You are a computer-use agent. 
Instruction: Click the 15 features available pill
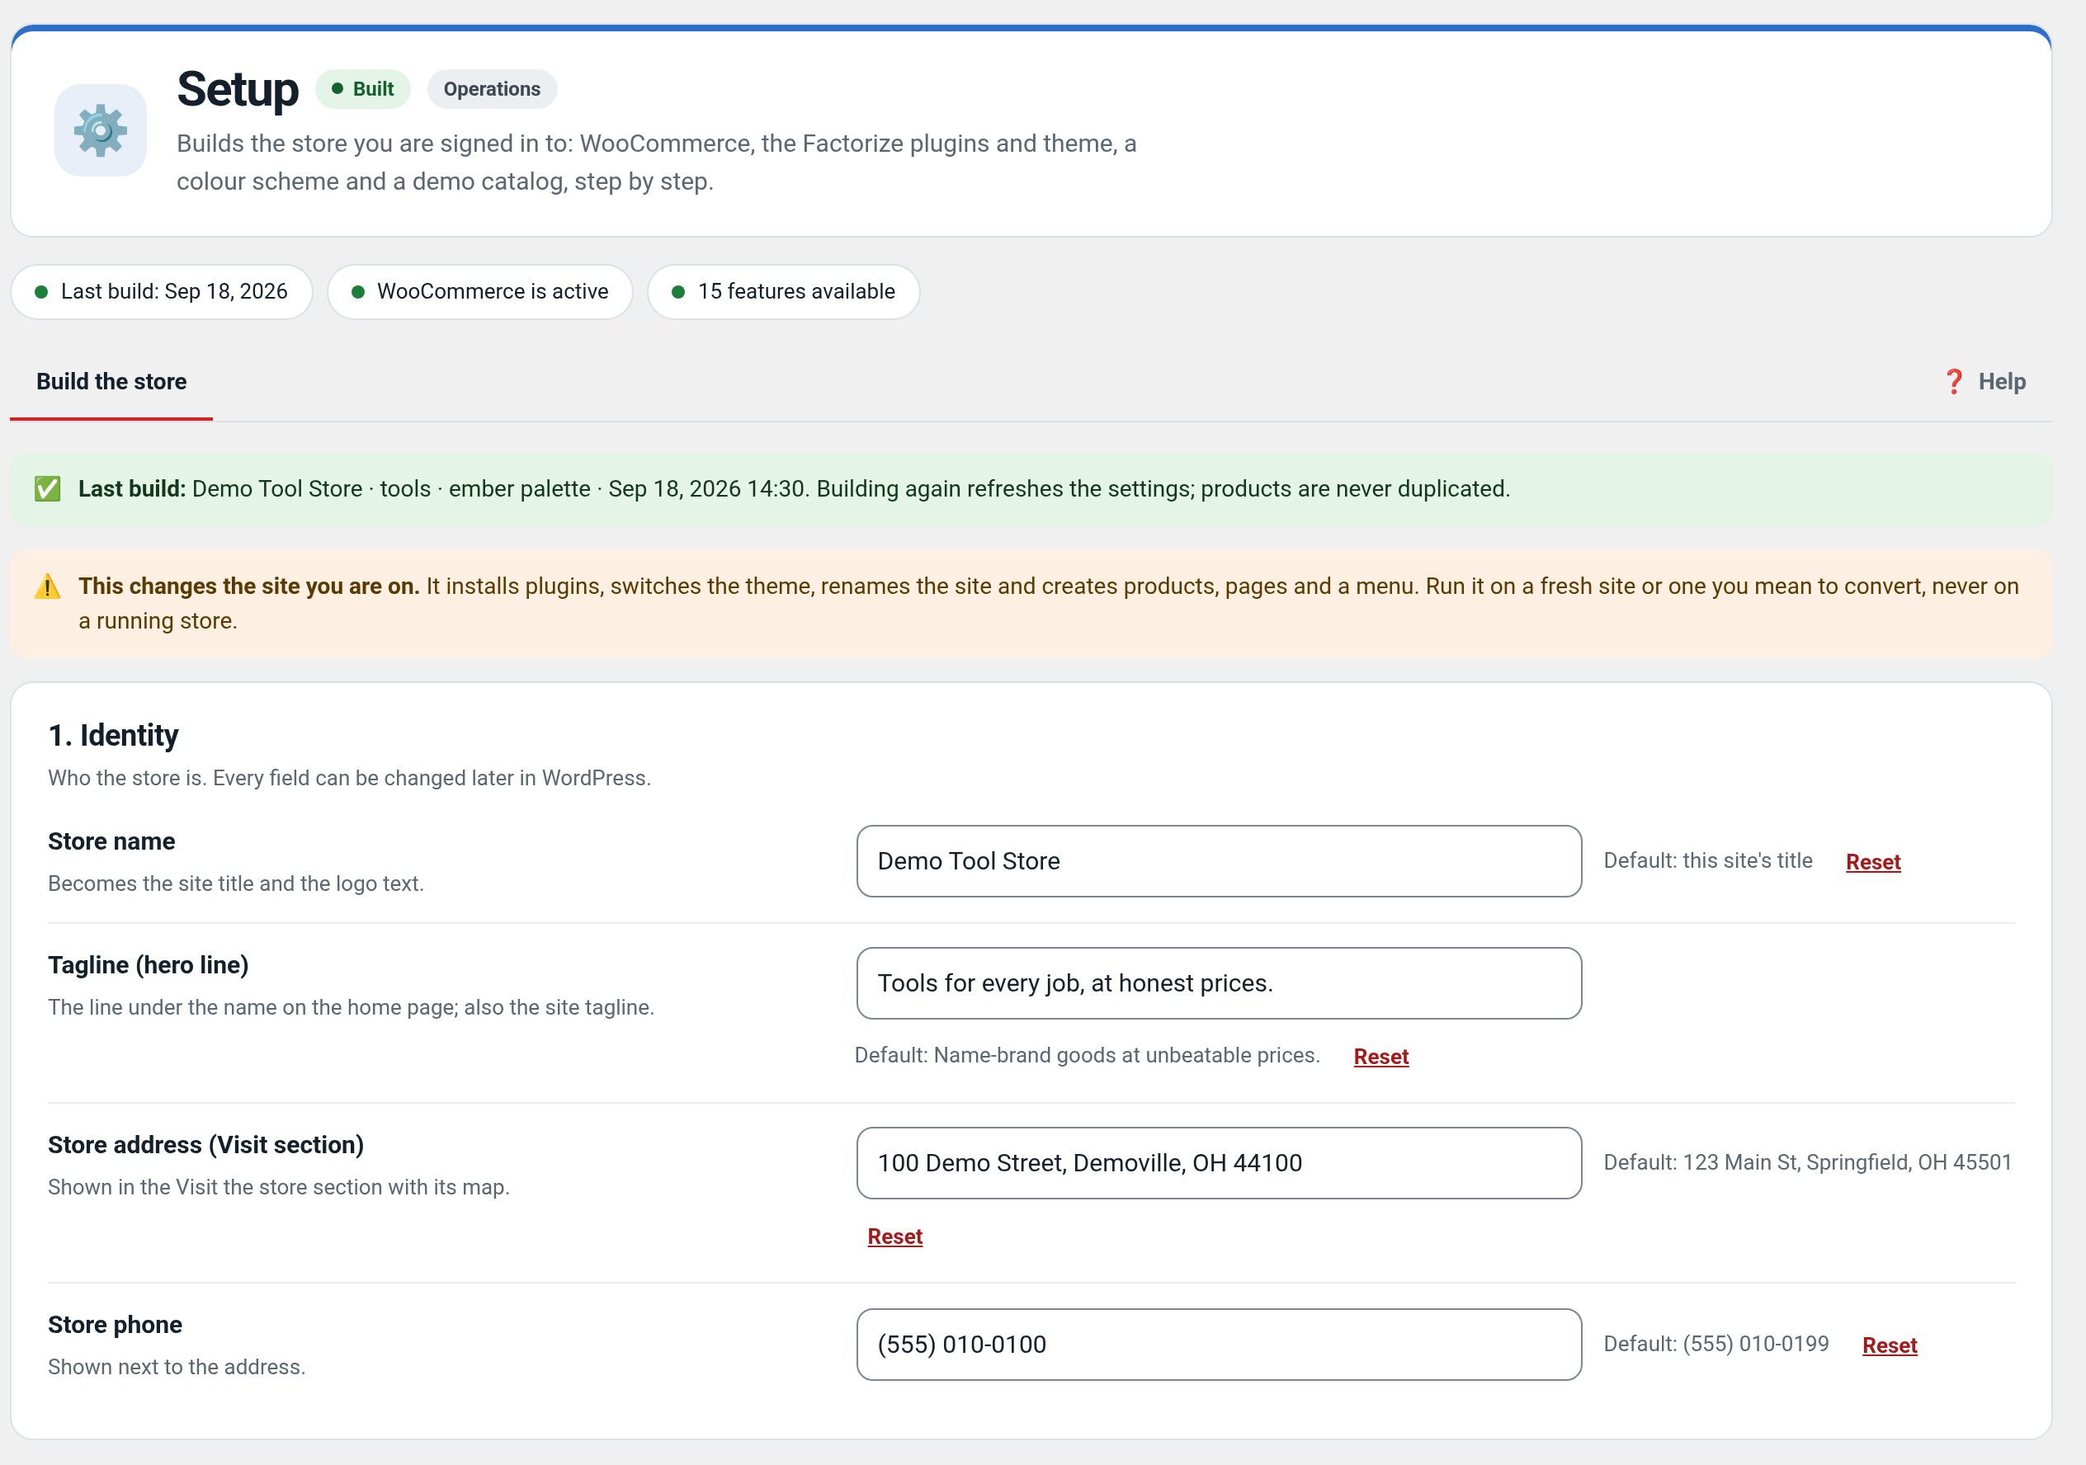point(783,291)
